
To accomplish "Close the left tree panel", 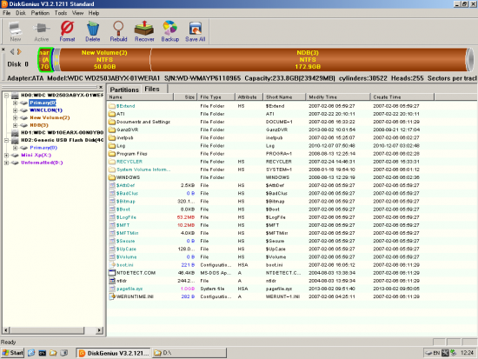I will point(101,87).
